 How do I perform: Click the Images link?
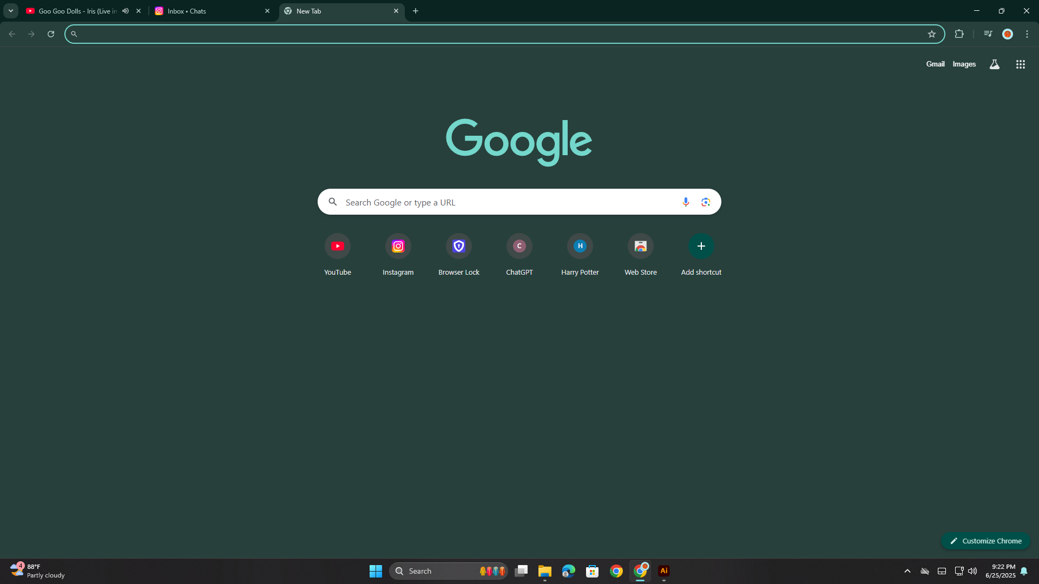tap(964, 64)
